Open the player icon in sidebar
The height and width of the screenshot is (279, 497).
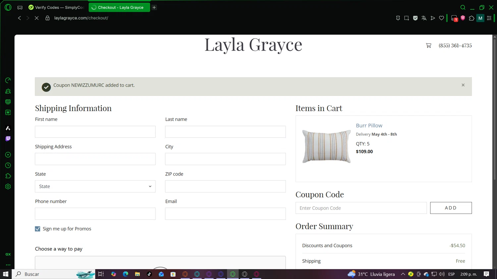pyautogui.click(x=8, y=155)
